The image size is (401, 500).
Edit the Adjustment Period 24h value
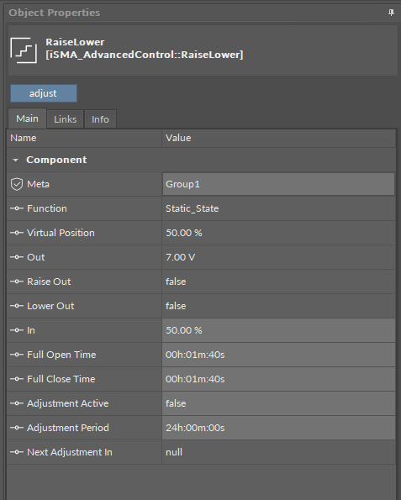[x=278, y=428]
